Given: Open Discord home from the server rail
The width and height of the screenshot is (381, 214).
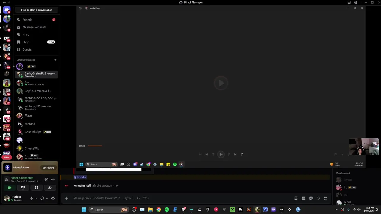Looking at the screenshot, I should (x=7, y=10).
